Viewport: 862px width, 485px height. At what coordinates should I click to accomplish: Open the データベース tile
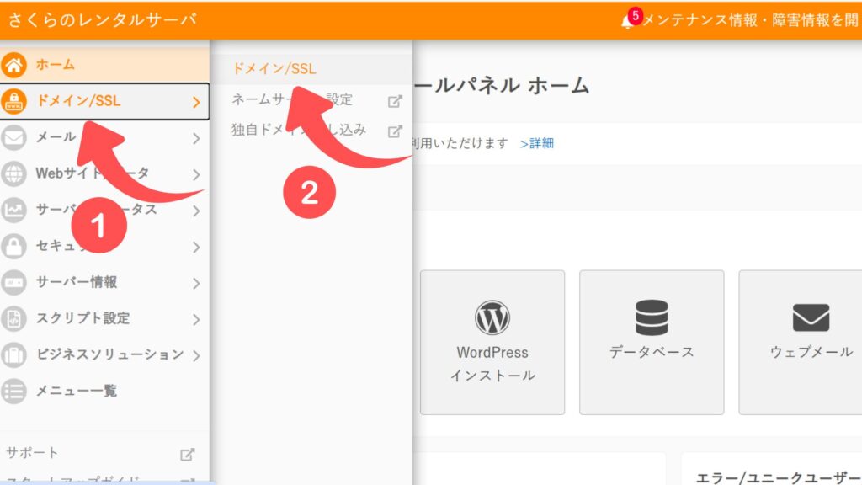[652, 342]
